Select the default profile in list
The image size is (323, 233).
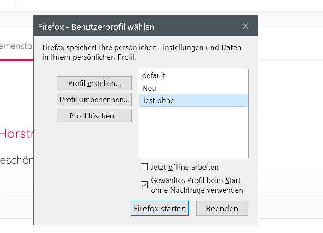point(154,75)
